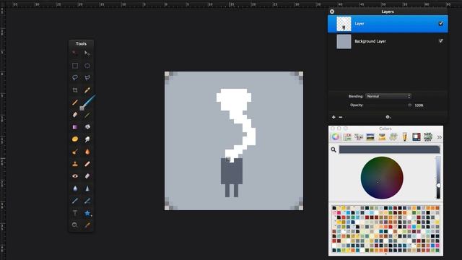Add a new layer with plus button
462x260 pixels.
click(x=334, y=117)
